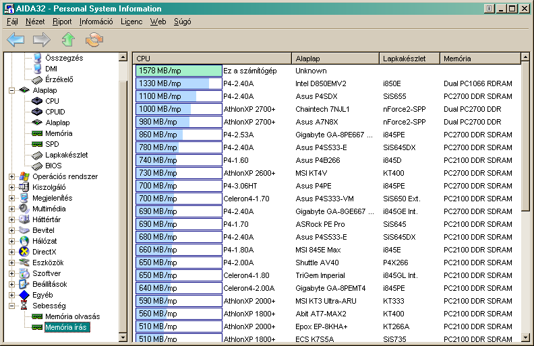Click the Memória olvasás benchmark icon
This screenshot has height=346, width=534.
tap(37, 316)
